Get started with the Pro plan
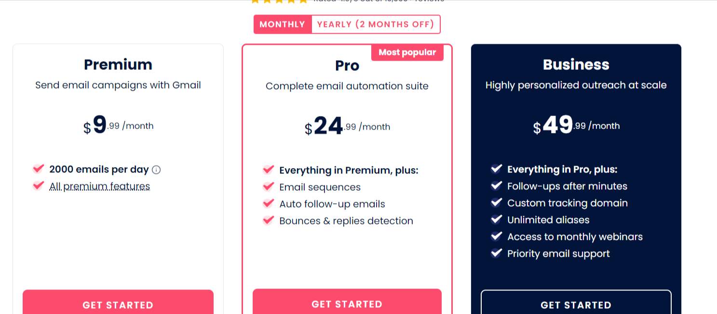This screenshot has height=314, width=717. point(347,301)
